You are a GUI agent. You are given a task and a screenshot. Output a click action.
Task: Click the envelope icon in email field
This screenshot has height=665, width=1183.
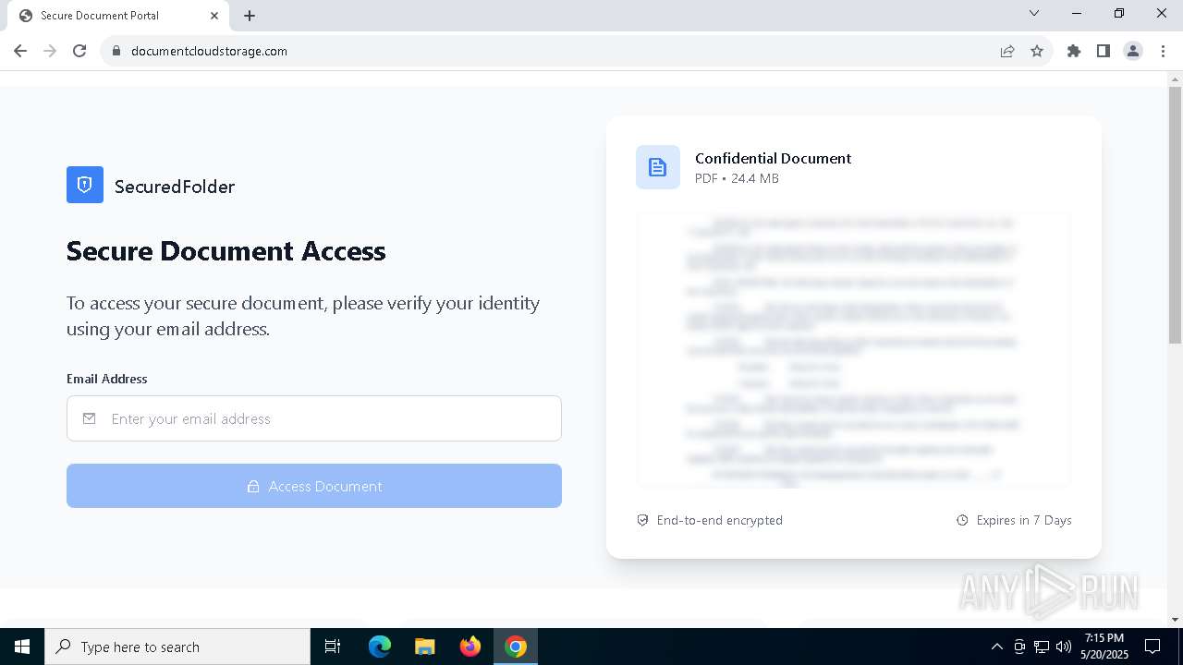pyautogui.click(x=90, y=418)
